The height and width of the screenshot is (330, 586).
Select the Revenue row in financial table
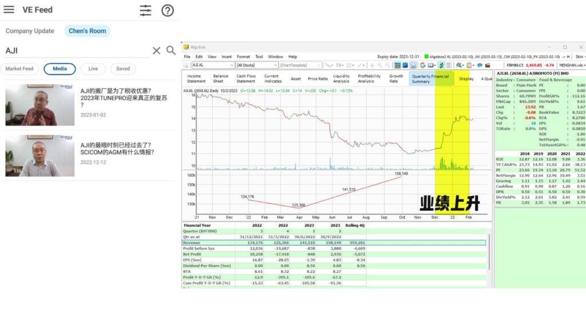tap(334, 243)
